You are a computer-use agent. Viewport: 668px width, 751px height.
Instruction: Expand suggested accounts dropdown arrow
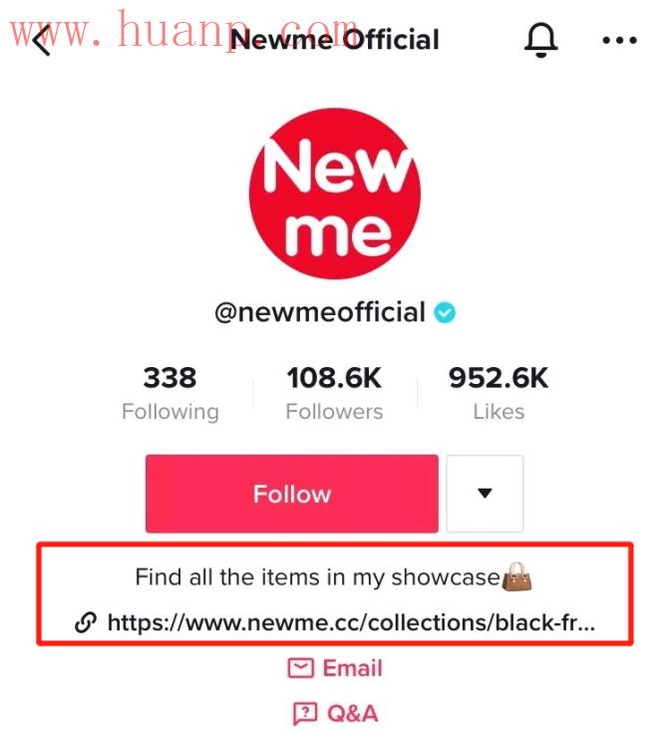[x=485, y=494]
